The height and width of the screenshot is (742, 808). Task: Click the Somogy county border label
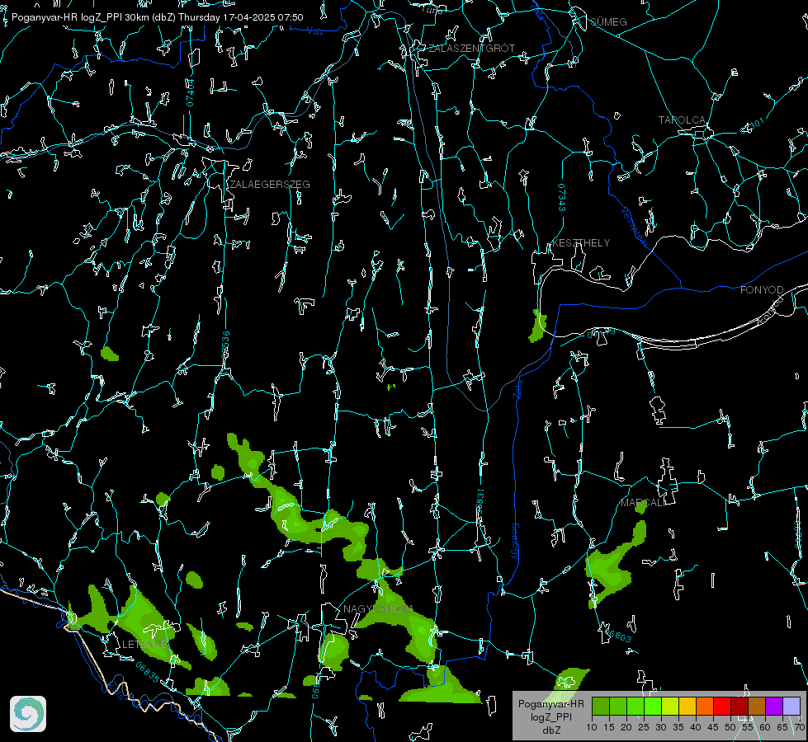coord(515,542)
